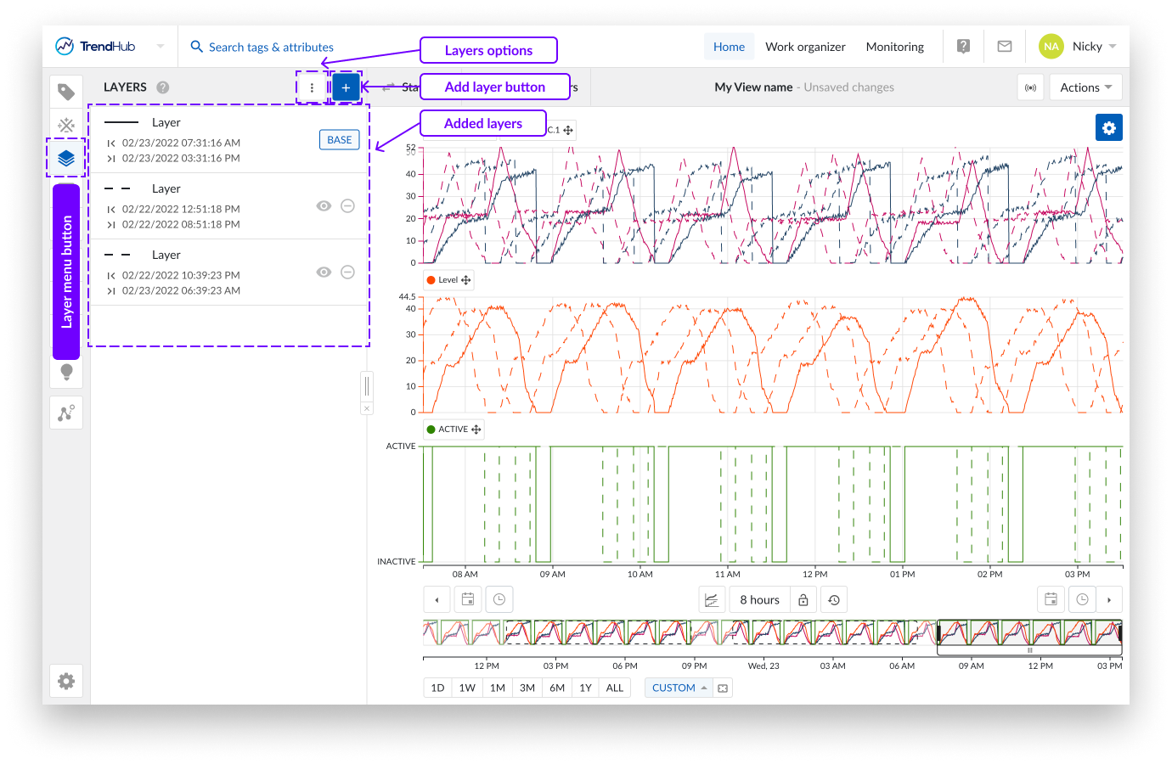Hide the 10:39:23 AM layer with eye icon
Viewport: 1172px width, 764px height.
(x=324, y=272)
